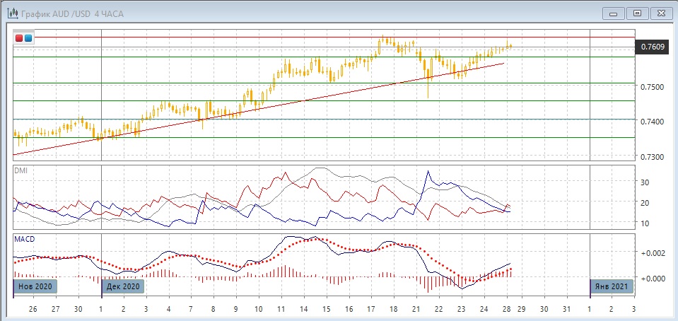
Task: Click the date 14 on time axis
Action: tap(303, 308)
